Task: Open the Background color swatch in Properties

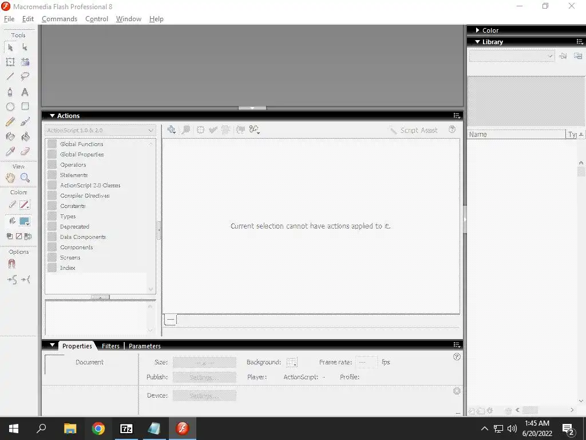Action: 291,362
